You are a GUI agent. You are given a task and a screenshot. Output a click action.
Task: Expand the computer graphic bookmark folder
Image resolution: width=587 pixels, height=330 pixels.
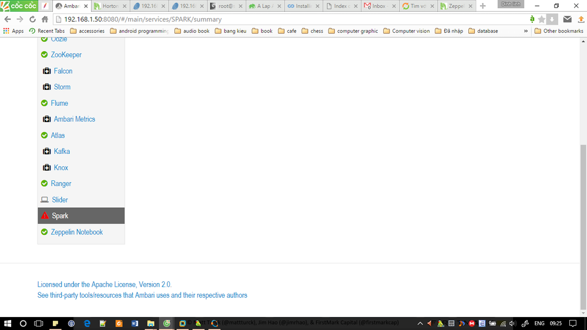(x=353, y=31)
